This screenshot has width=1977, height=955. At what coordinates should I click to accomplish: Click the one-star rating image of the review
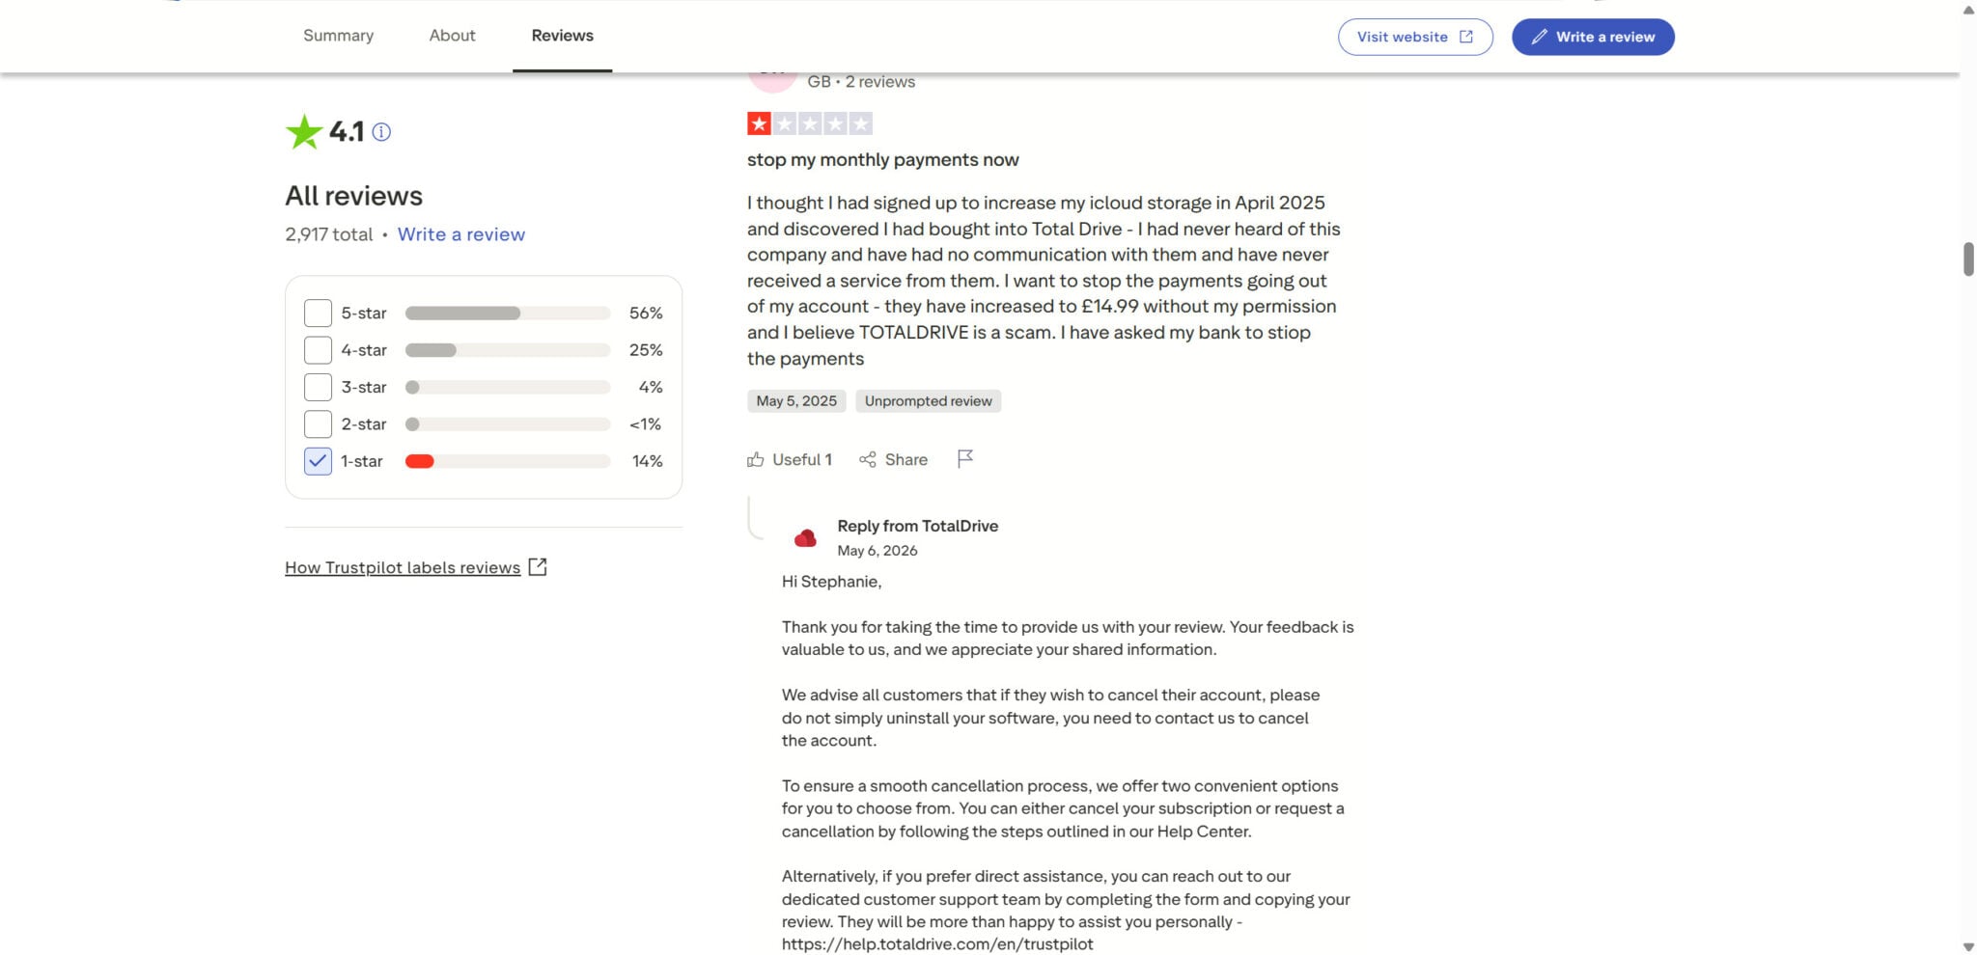810,123
